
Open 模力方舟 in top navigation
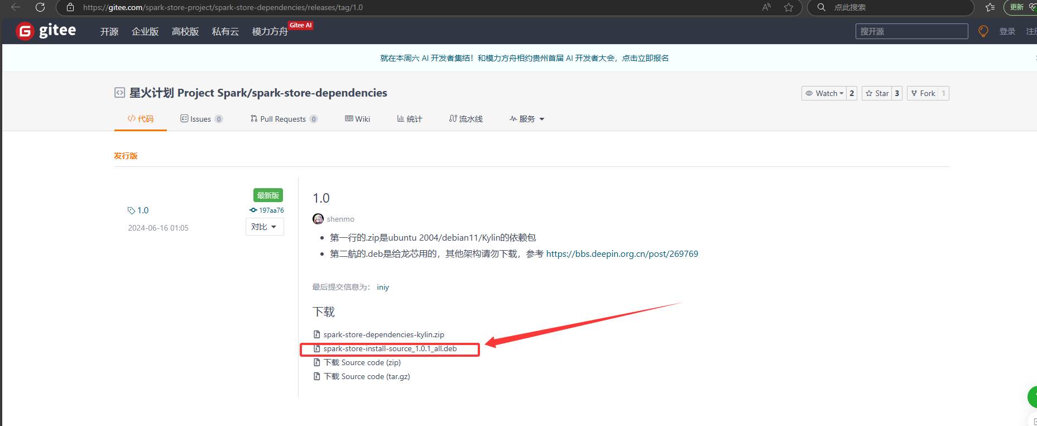(x=270, y=32)
